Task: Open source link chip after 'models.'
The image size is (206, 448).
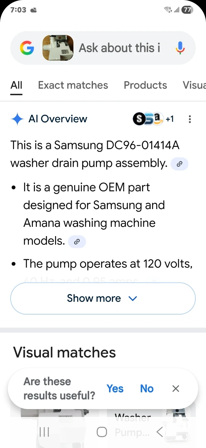Action: [x=77, y=241]
